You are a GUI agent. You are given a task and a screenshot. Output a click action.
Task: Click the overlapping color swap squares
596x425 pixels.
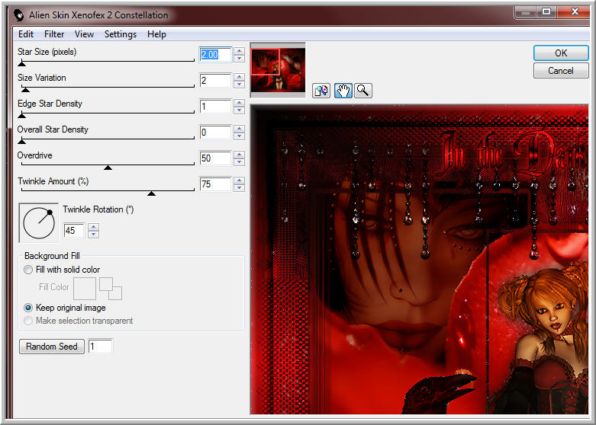click(110, 289)
